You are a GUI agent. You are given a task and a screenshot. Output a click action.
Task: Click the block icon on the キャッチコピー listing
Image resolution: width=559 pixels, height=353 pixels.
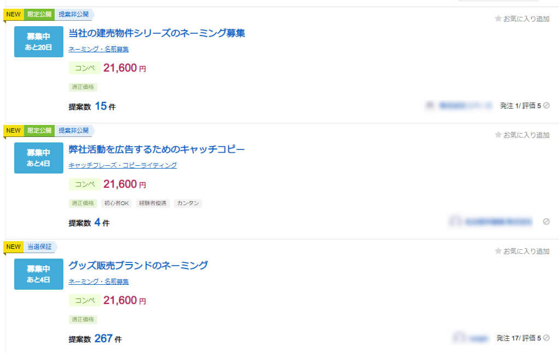click(x=546, y=222)
